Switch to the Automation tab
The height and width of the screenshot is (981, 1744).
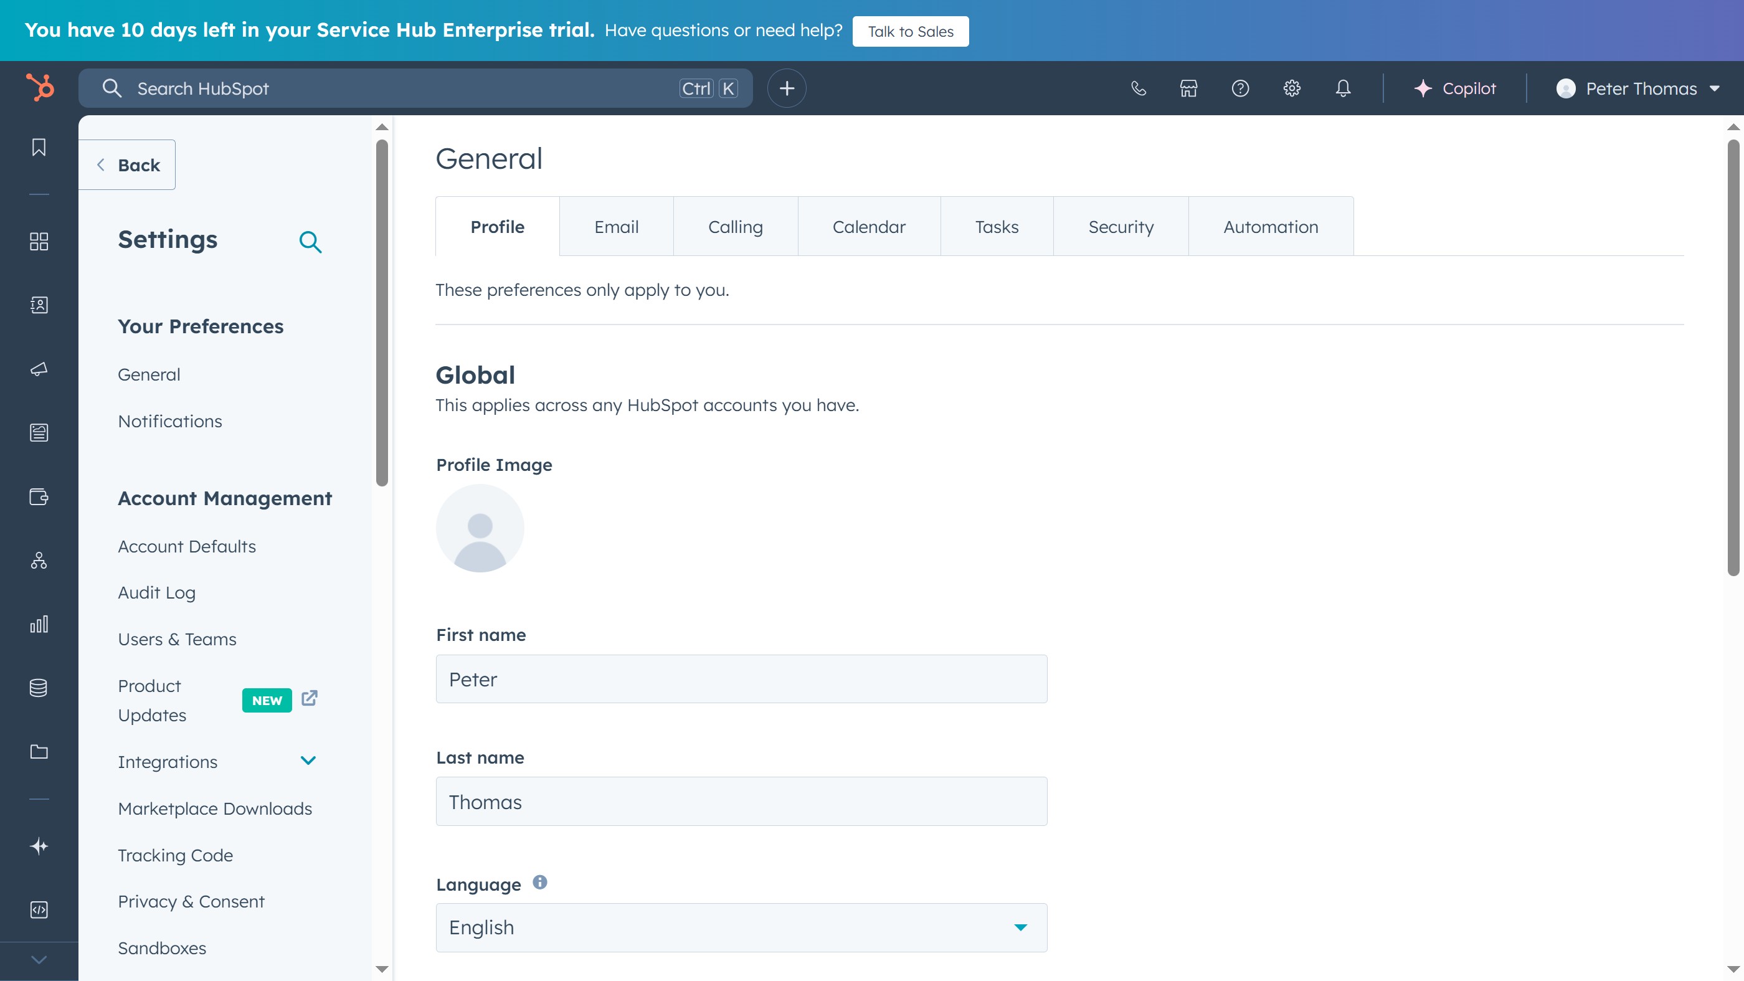[1271, 226]
